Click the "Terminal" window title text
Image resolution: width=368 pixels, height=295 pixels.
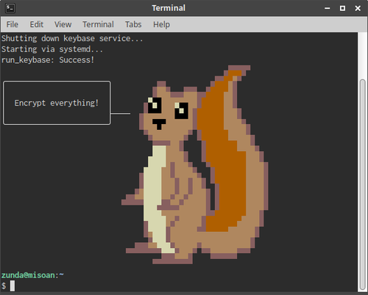pyautogui.click(x=169, y=8)
